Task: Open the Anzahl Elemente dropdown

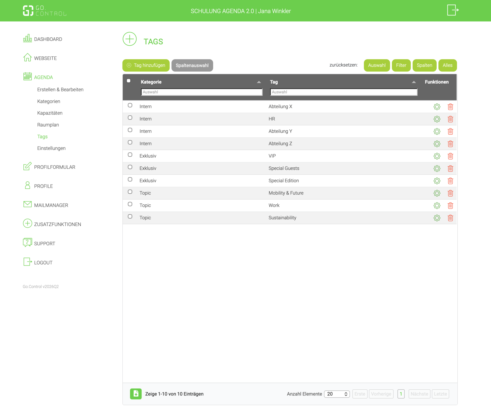Action: click(x=337, y=394)
